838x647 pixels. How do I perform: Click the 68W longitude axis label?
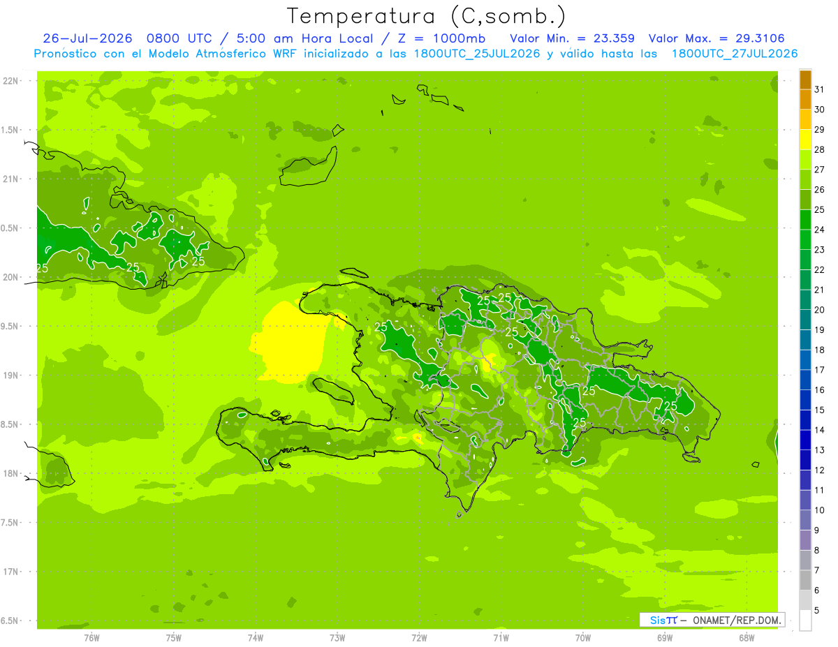(747, 638)
